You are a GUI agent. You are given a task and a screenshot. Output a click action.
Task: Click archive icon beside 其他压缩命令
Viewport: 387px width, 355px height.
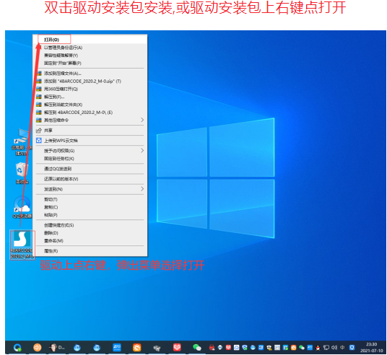(39, 120)
